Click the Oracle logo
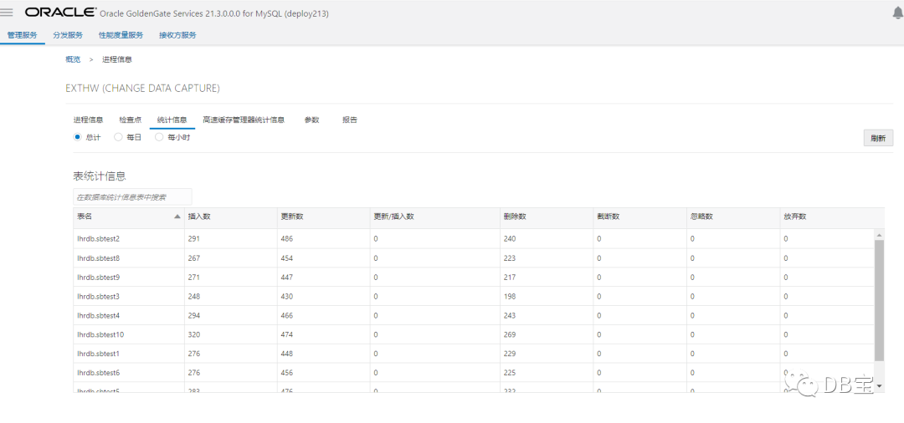This screenshot has height=423, width=904. (x=61, y=12)
